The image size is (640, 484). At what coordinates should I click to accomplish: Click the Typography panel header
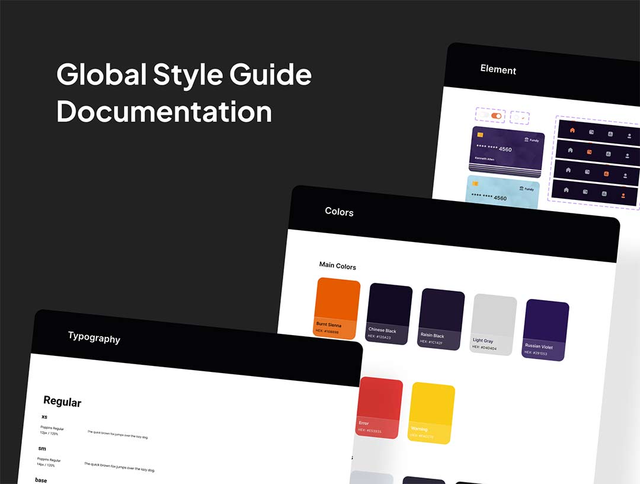pyautogui.click(x=94, y=338)
